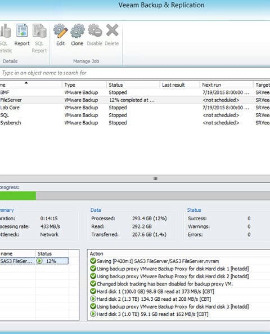Image resolution: width=270 pixels, height=334 pixels.
Task: Click success icon for Changed block tracking line
Action: click(93, 283)
